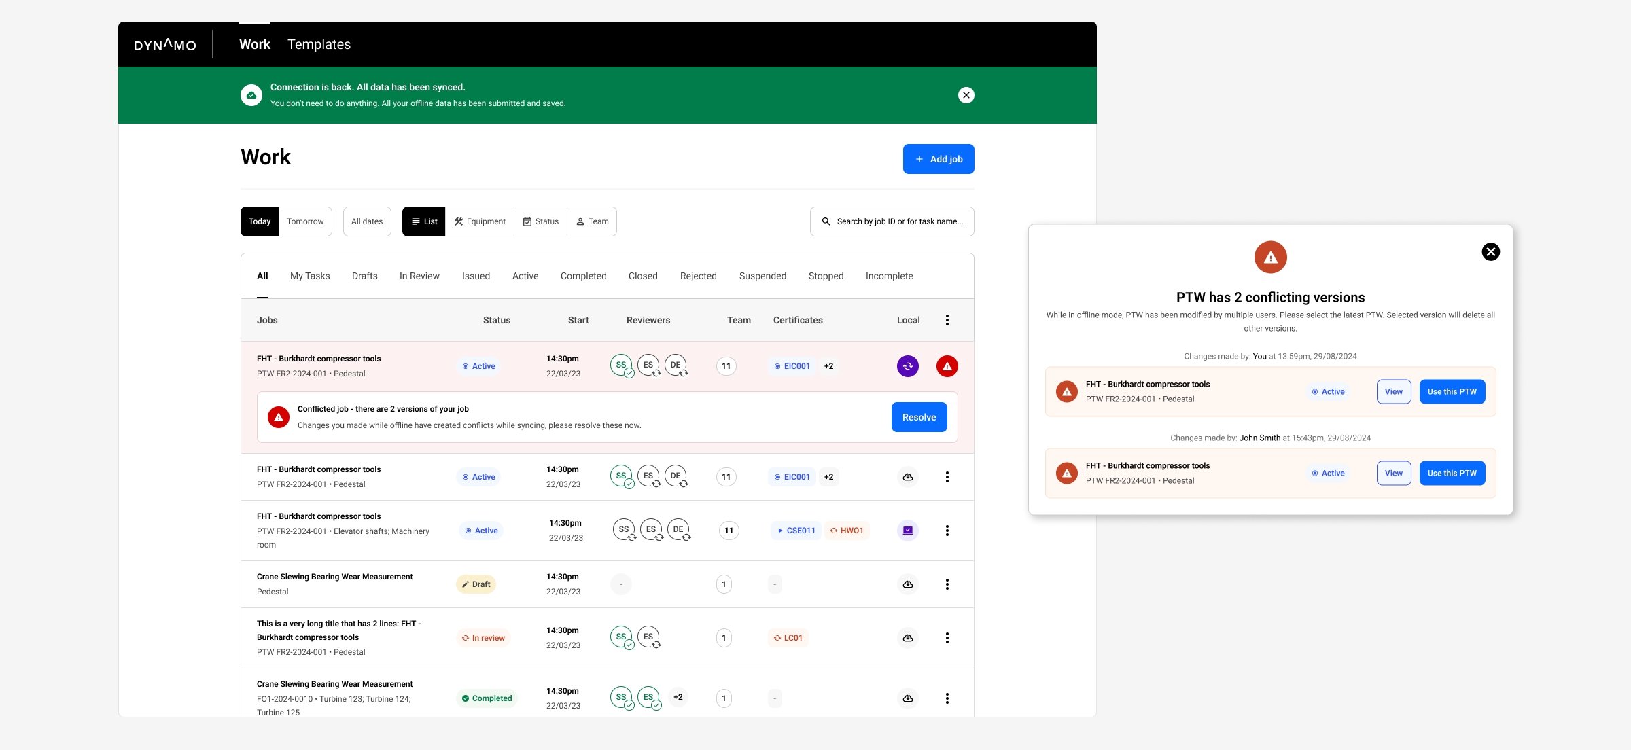Use John Smith's PTW version
The height and width of the screenshot is (750, 1631).
(x=1452, y=474)
